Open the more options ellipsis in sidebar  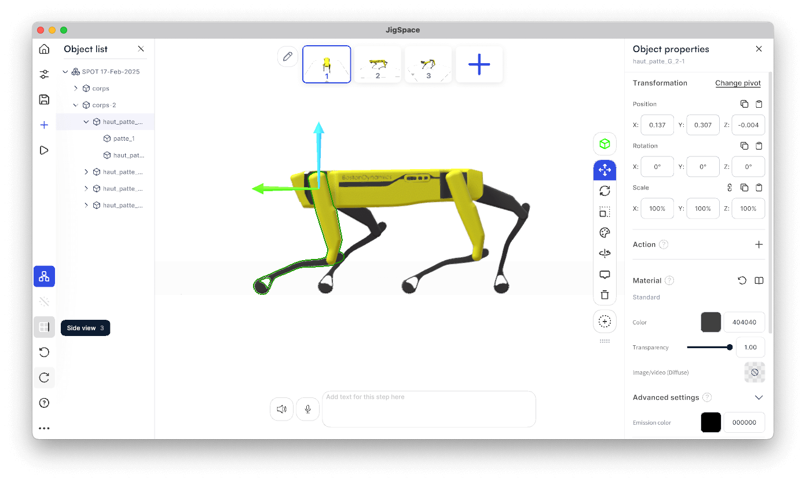tap(44, 429)
